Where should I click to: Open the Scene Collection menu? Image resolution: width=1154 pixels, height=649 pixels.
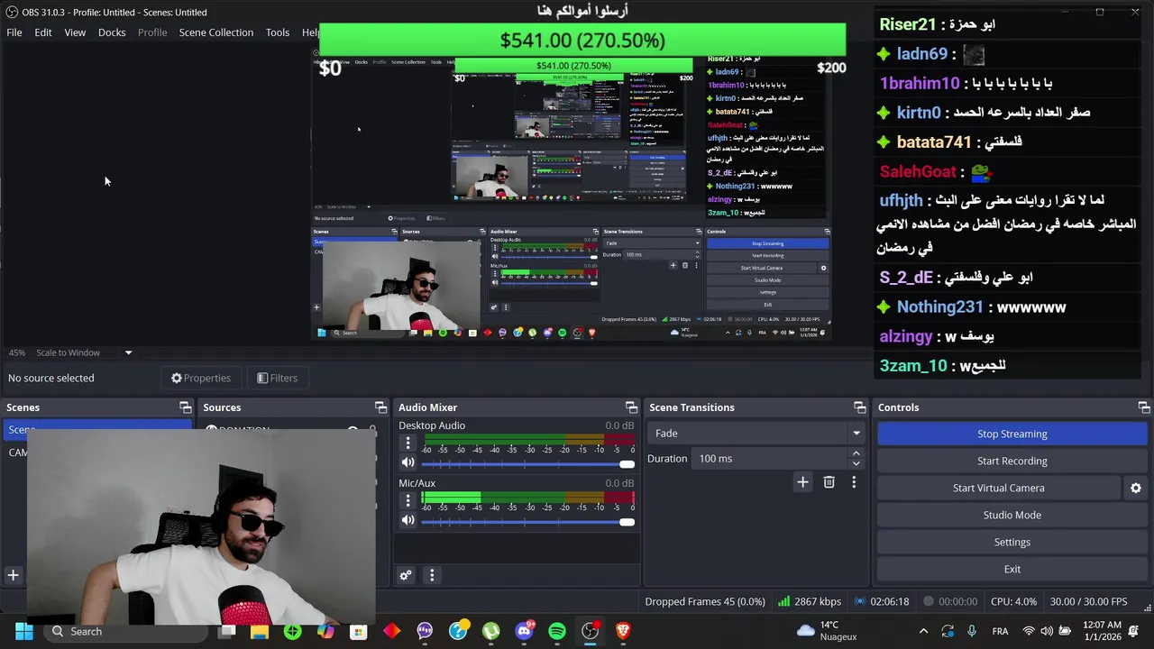[x=216, y=32]
